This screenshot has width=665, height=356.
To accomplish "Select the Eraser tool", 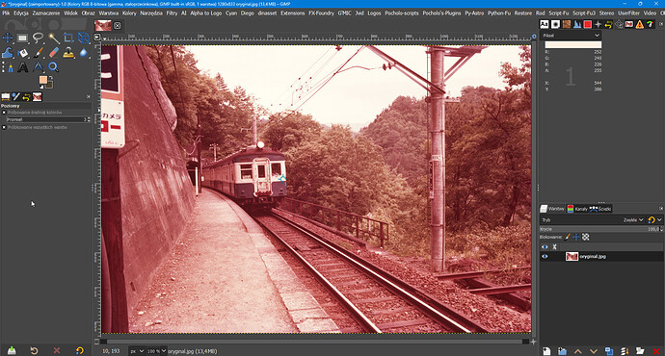I will [x=53, y=53].
